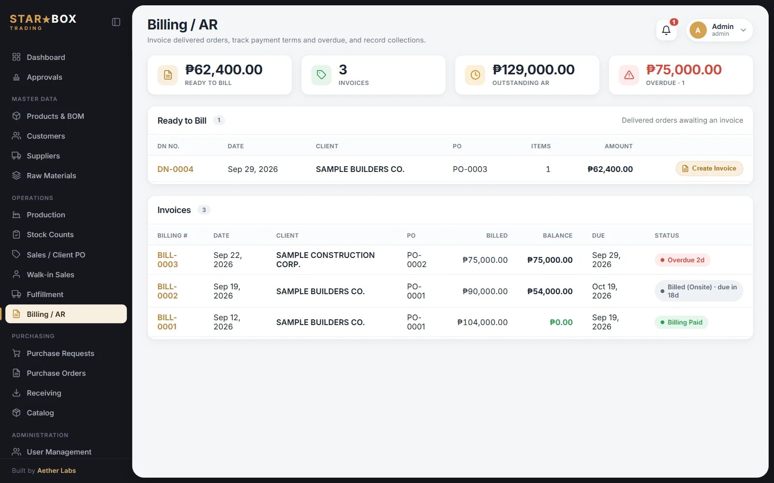Viewport: 774px width, 483px height.
Task: Open User Management section
Action: pyautogui.click(x=66, y=452)
